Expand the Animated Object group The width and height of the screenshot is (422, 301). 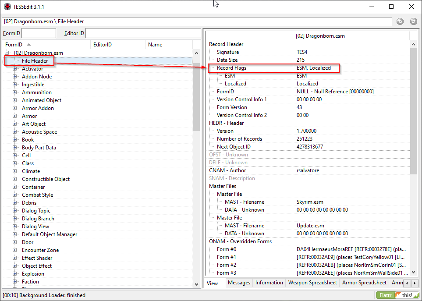[15, 100]
